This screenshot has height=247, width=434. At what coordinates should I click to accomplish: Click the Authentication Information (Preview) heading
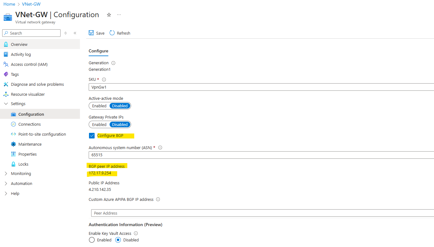(x=126, y=225)
